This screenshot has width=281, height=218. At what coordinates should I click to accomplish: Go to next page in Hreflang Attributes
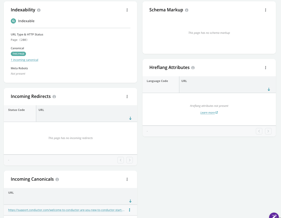click(x=268, y=131)
